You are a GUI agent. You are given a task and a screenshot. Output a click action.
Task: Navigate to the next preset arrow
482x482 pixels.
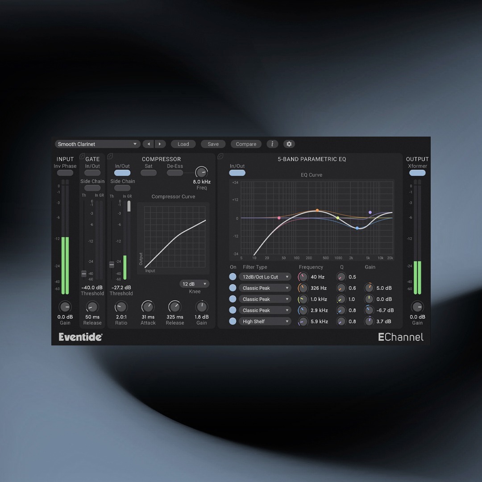coord(160,144)
